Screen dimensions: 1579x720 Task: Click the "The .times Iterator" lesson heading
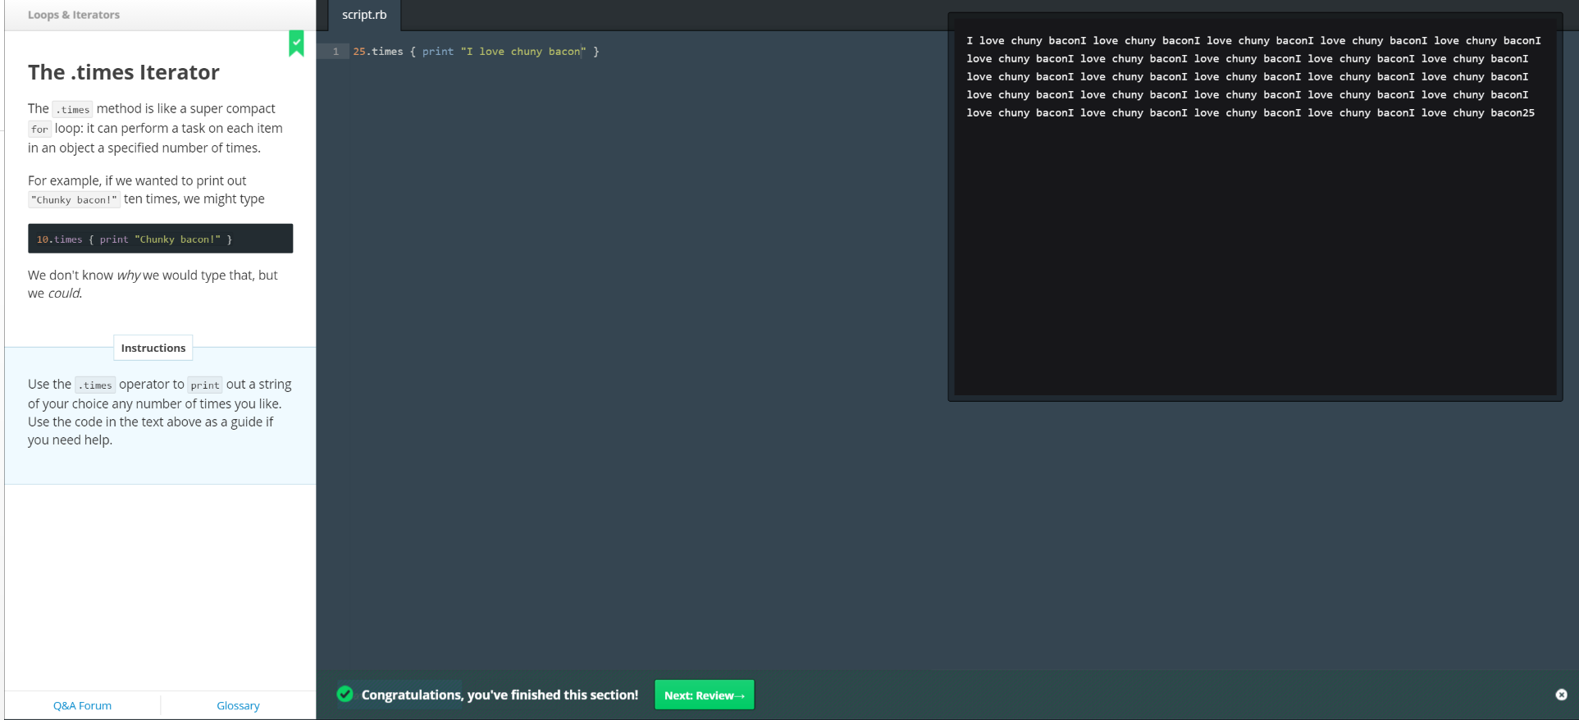pyautogui.click(x=124, y=72)
